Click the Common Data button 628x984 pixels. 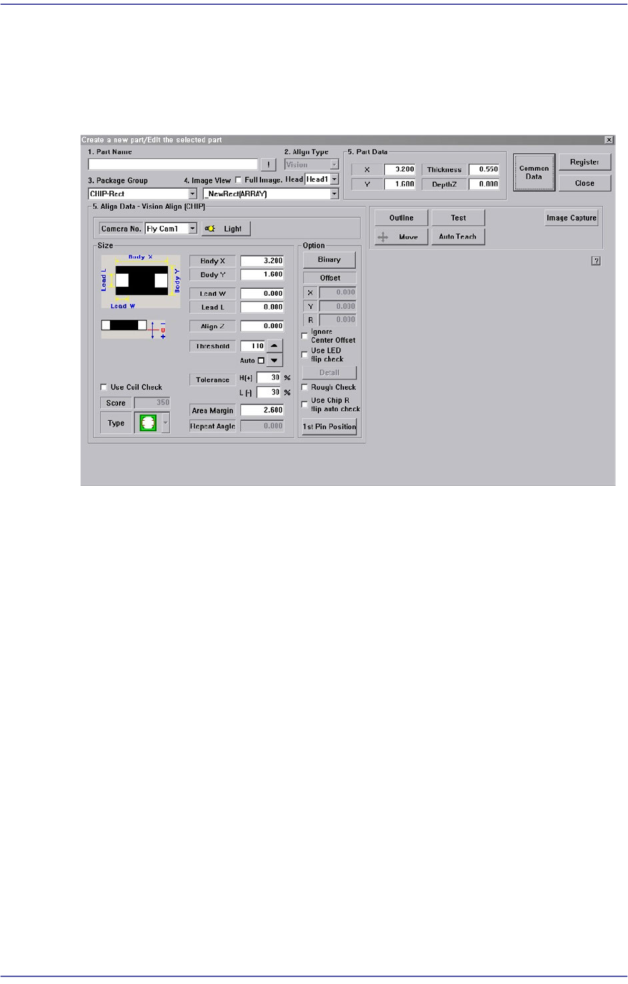(x=534, y=172)
